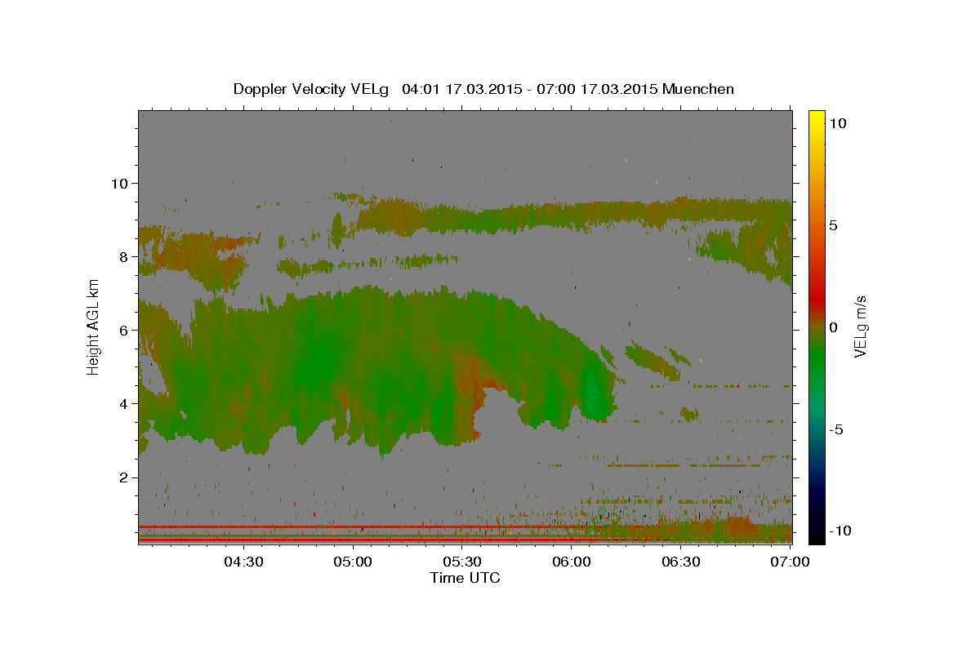Viewport: 980px width, 653px height.
Task: Select the 'Muenchen' location text in title
Action: [x=700, y=89]
